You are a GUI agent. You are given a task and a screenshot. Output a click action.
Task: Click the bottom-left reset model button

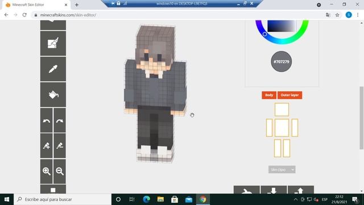pyautogui.click(x=246, y=190)
